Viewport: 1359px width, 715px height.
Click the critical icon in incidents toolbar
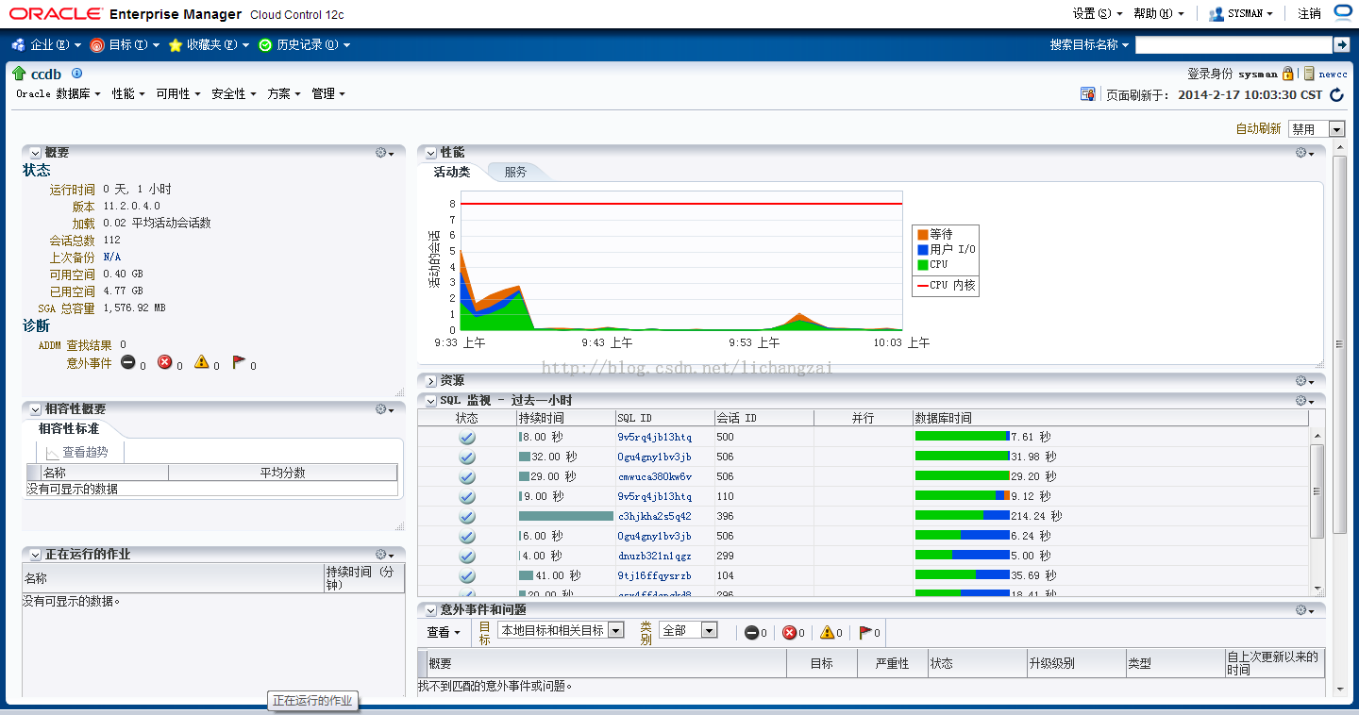click(790, 632)
